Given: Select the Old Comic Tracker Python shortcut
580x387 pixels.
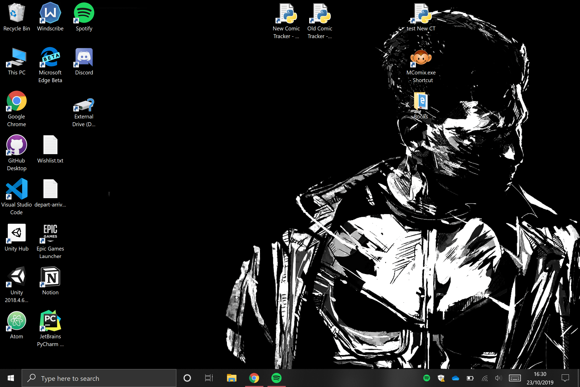Looking at the screenshot, I should coord(320,21).
